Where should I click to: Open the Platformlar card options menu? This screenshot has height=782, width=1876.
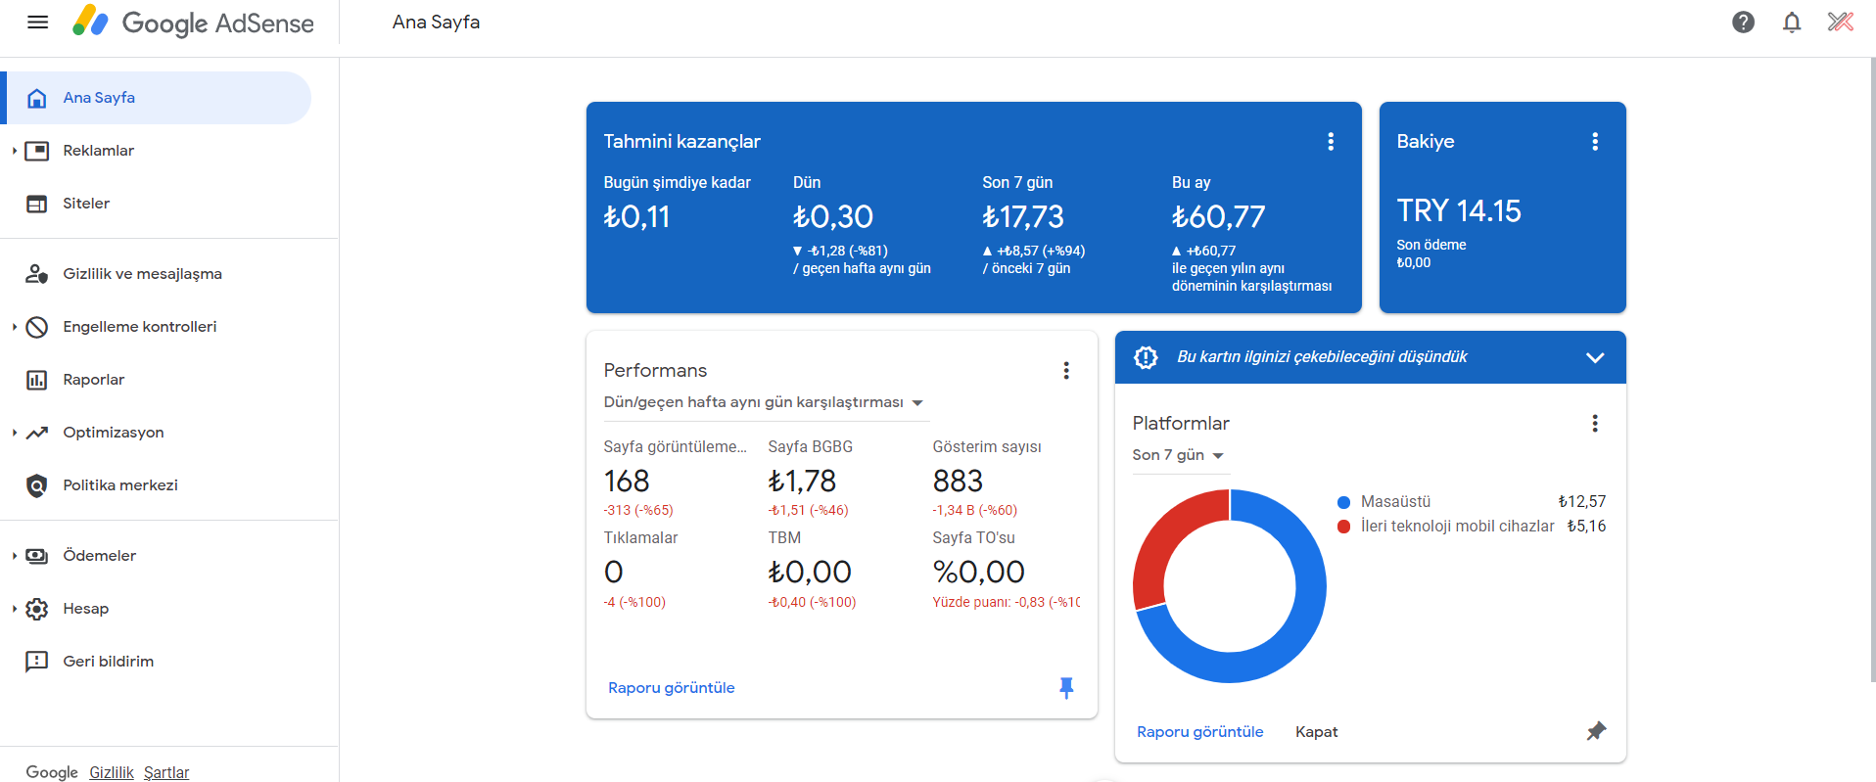pos(1595,424)
